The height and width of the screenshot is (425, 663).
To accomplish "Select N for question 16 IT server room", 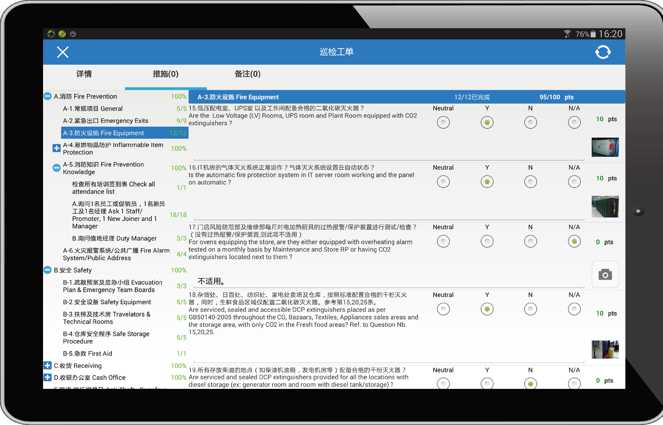I will pos(530,181).
